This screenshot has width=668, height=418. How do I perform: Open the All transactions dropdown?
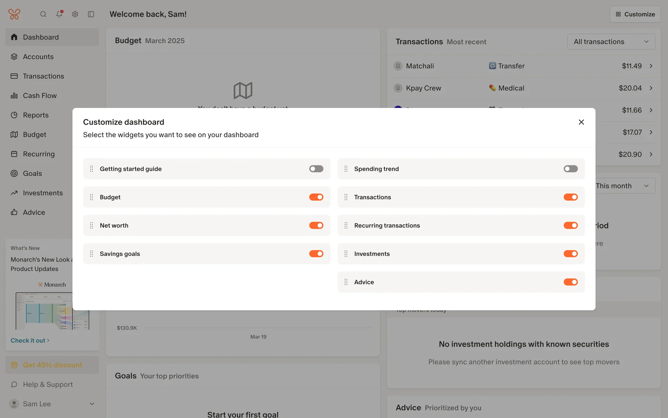611,42
